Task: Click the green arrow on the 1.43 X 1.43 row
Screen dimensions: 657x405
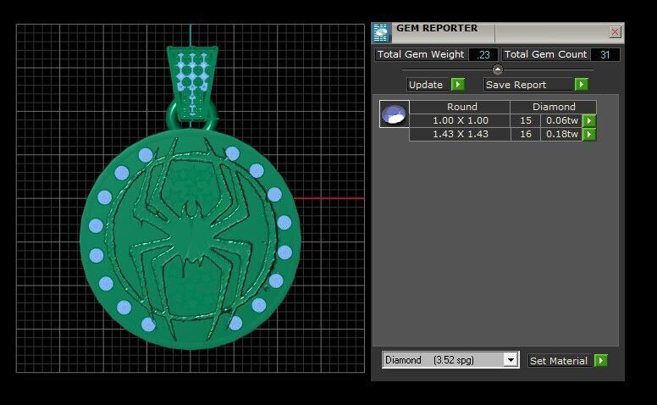Action: tap(589, 134)
